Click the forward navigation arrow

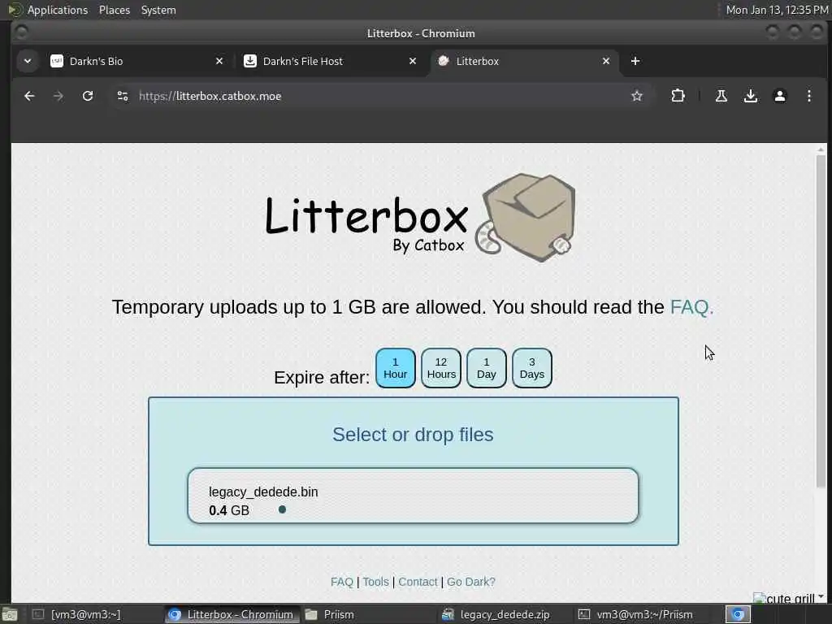click(x=58, y=96)
